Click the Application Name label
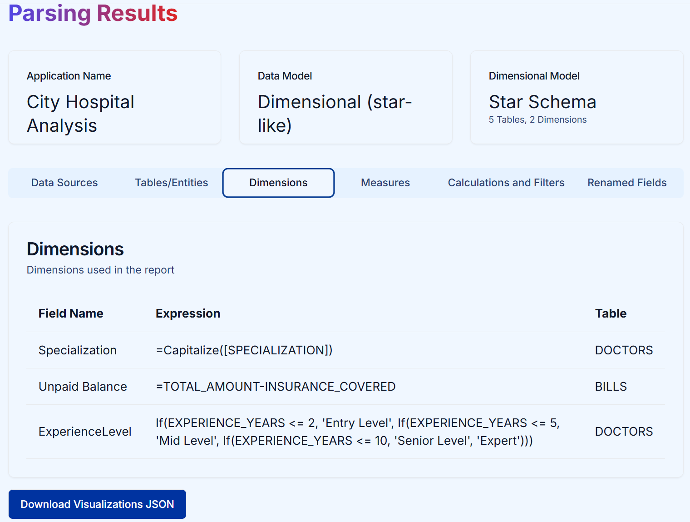 click(69, 76)
